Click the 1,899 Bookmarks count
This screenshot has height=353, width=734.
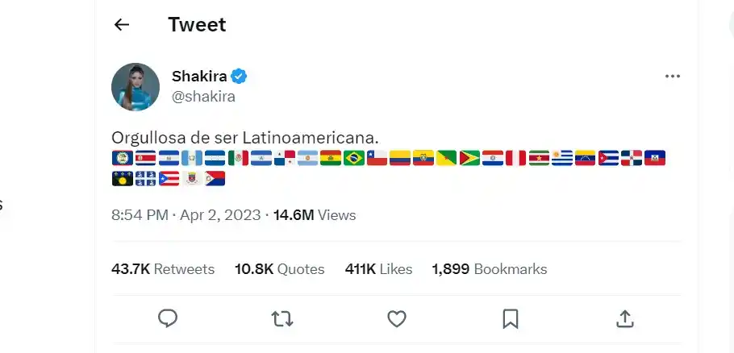coord(490,269)
